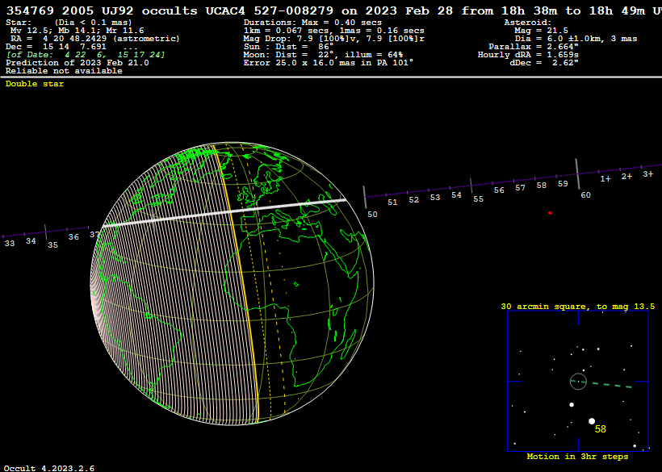Image resolution: width=662 pixels, height=472 pixels.
Task: Click the time marker labeled 55
Action: (x=478, y=199)
